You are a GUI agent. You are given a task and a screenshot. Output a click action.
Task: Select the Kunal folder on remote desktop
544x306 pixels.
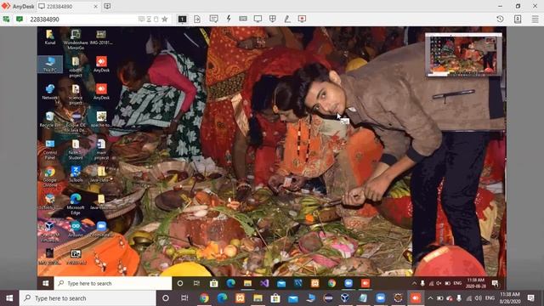click(x=50, y=37)
